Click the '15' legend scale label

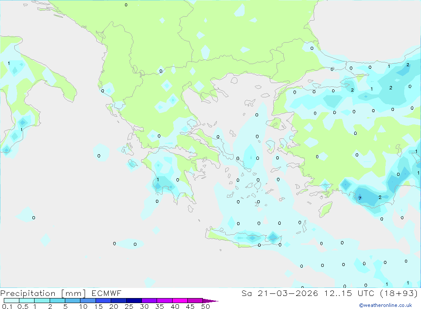pos(99,306)
